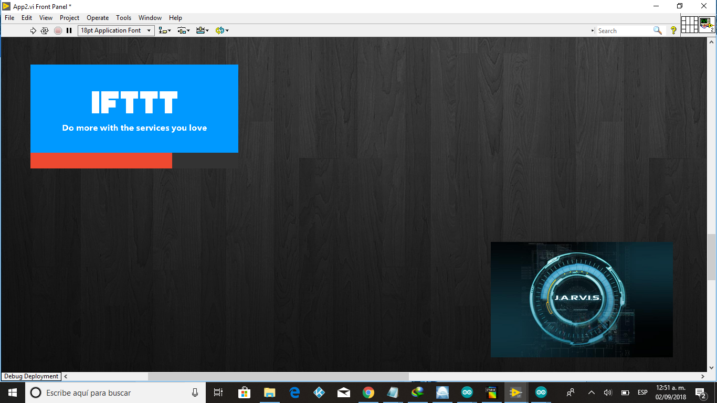Click the connector pane grid icon
This screenshot has width=717, height=403.
pyautogui.click(x=690, y=24)
